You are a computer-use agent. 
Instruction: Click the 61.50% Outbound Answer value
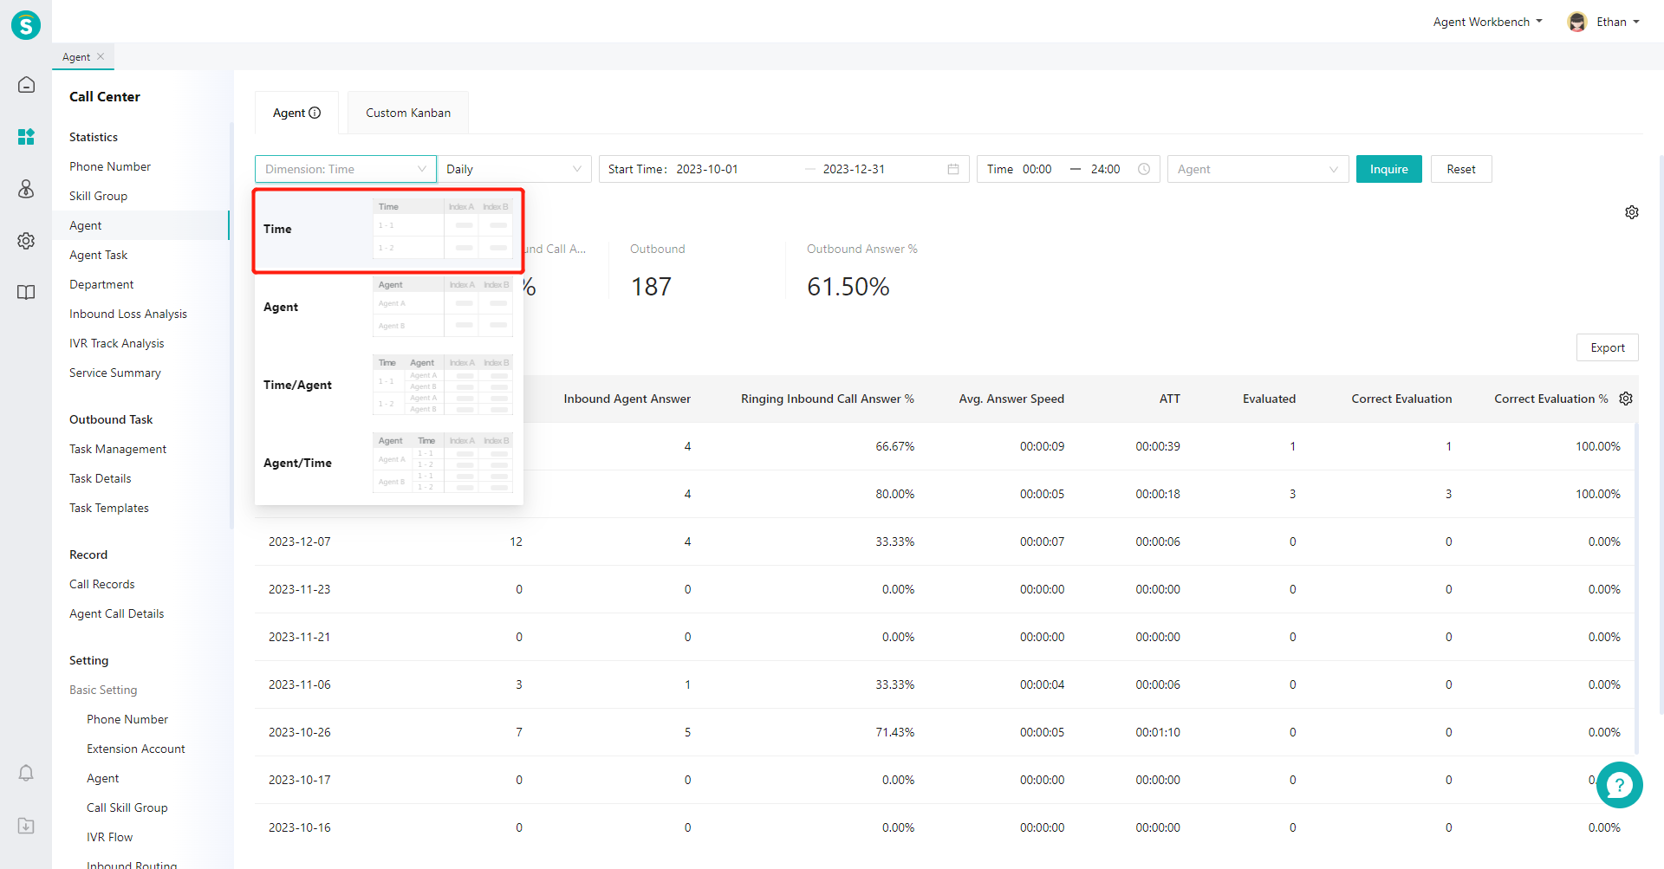point(848,287)
